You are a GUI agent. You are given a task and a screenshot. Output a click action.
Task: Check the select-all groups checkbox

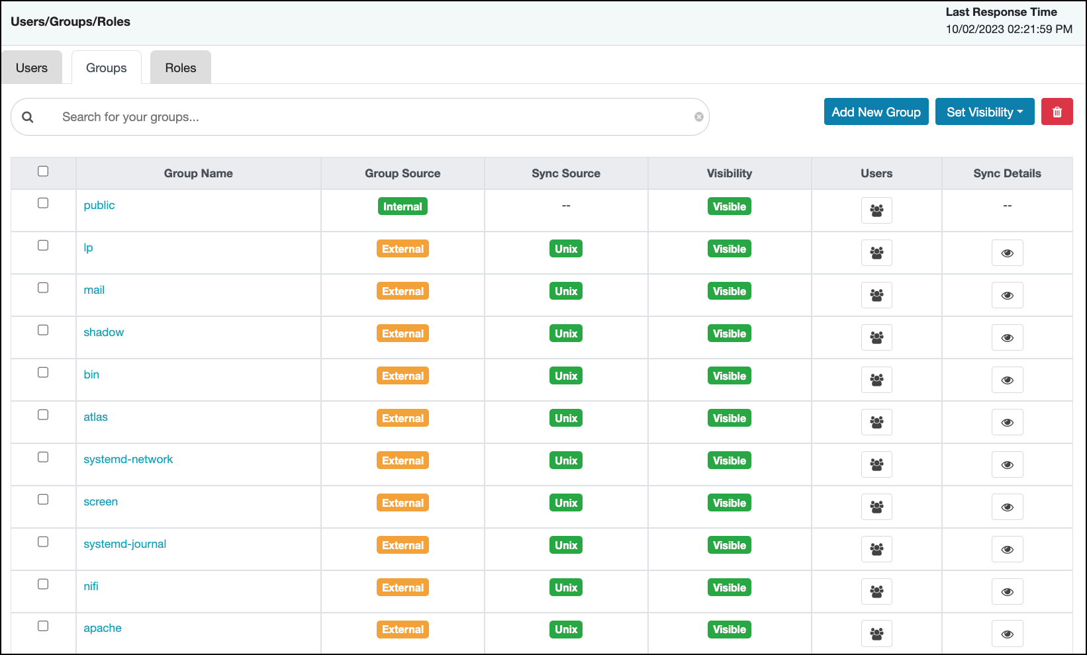coord(43,171)
